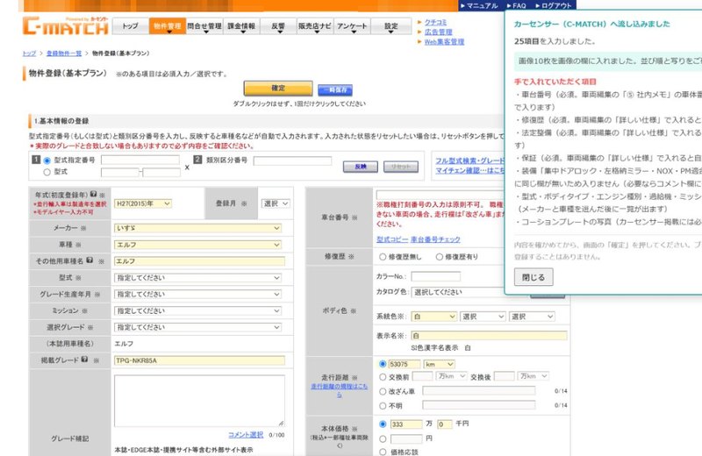Select the km mileage radio button
The height and width of the screenshot is (456, 702).
click(x=383, y=364)
